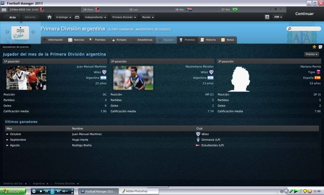Switch to the Noticias tab
Viewport: 324px width, 195px height.
point(76,40)
